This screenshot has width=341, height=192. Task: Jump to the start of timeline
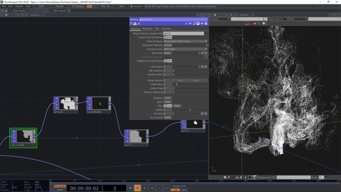(x=131, y=188)
